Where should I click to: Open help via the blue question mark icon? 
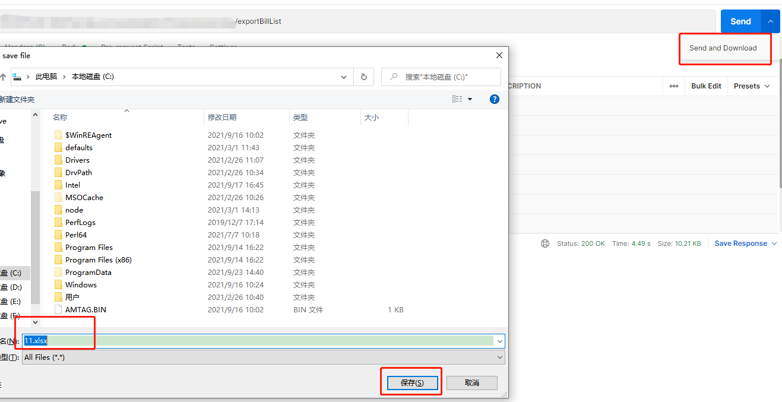[x=495, y=99]
